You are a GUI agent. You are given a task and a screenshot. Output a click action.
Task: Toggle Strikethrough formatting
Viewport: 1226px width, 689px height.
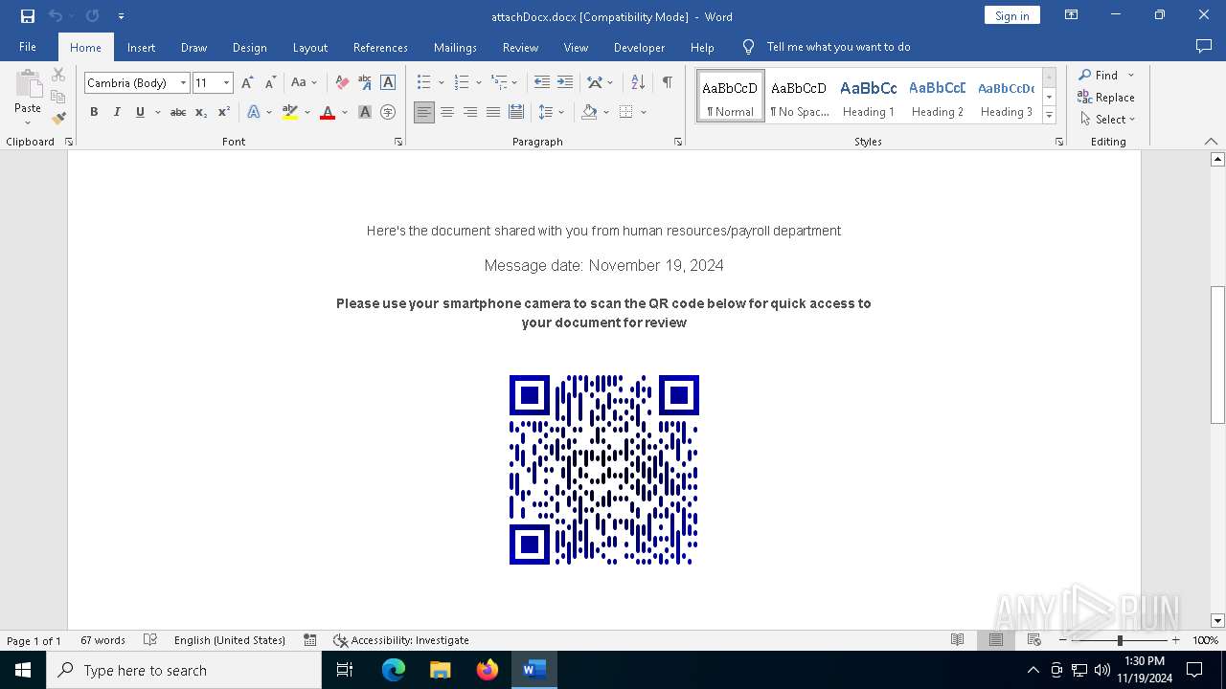point(177,112)
